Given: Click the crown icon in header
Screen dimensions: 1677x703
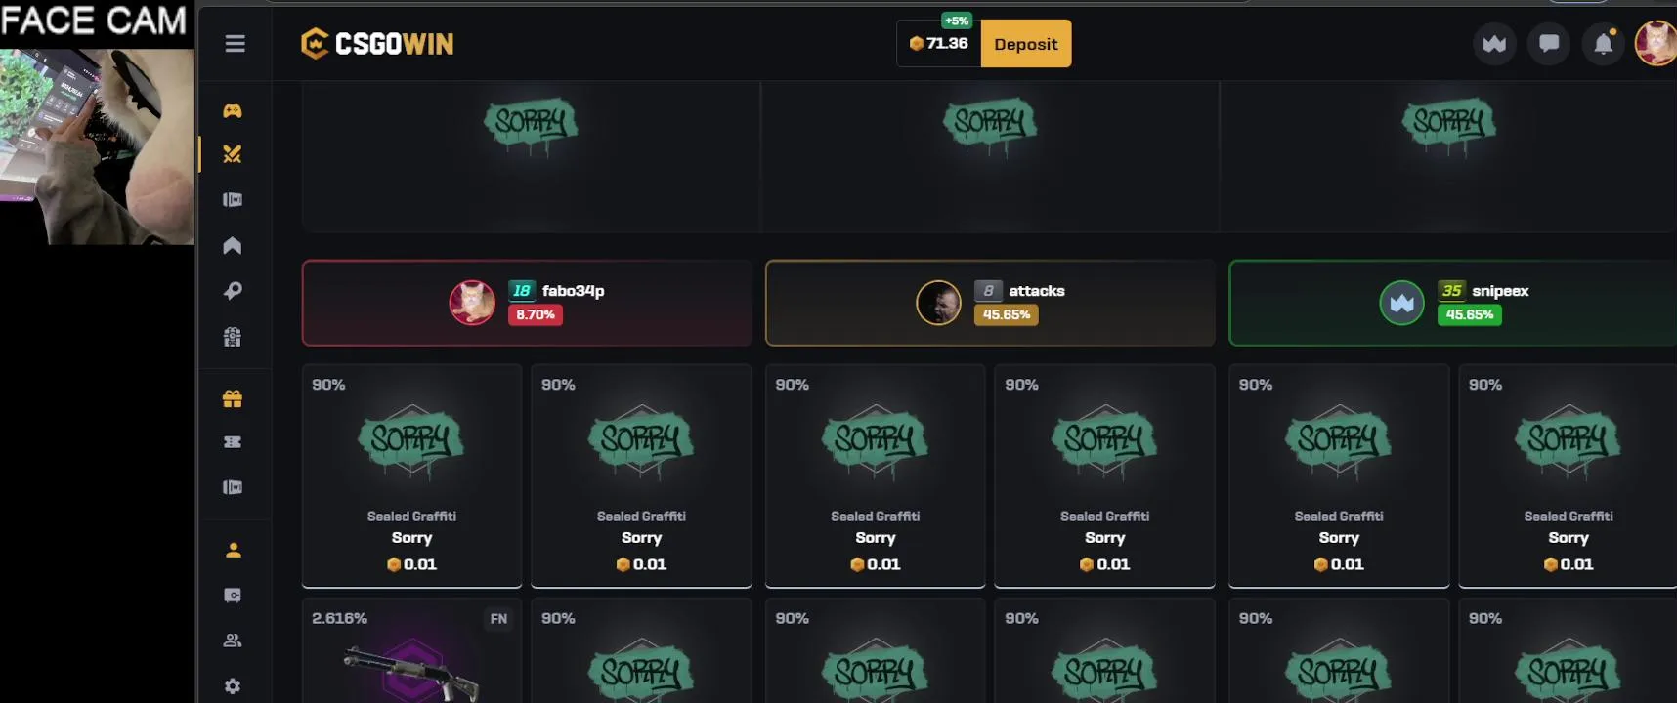Looking at the screenshot, I should tap(1494, 44).
